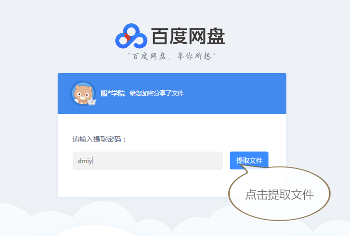350x236 pixels.
Task: Click the bear avatar of the sharer
Action: (83, 93)
